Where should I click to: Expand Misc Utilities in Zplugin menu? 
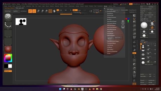(x=110, y=9)
